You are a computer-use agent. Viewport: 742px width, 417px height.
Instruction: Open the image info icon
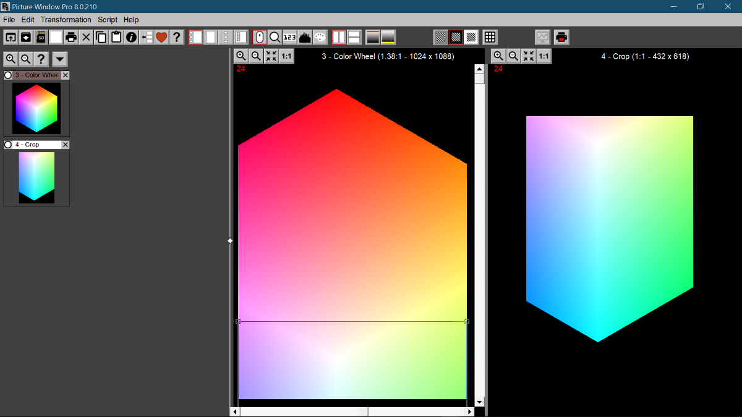click(131, 37)
